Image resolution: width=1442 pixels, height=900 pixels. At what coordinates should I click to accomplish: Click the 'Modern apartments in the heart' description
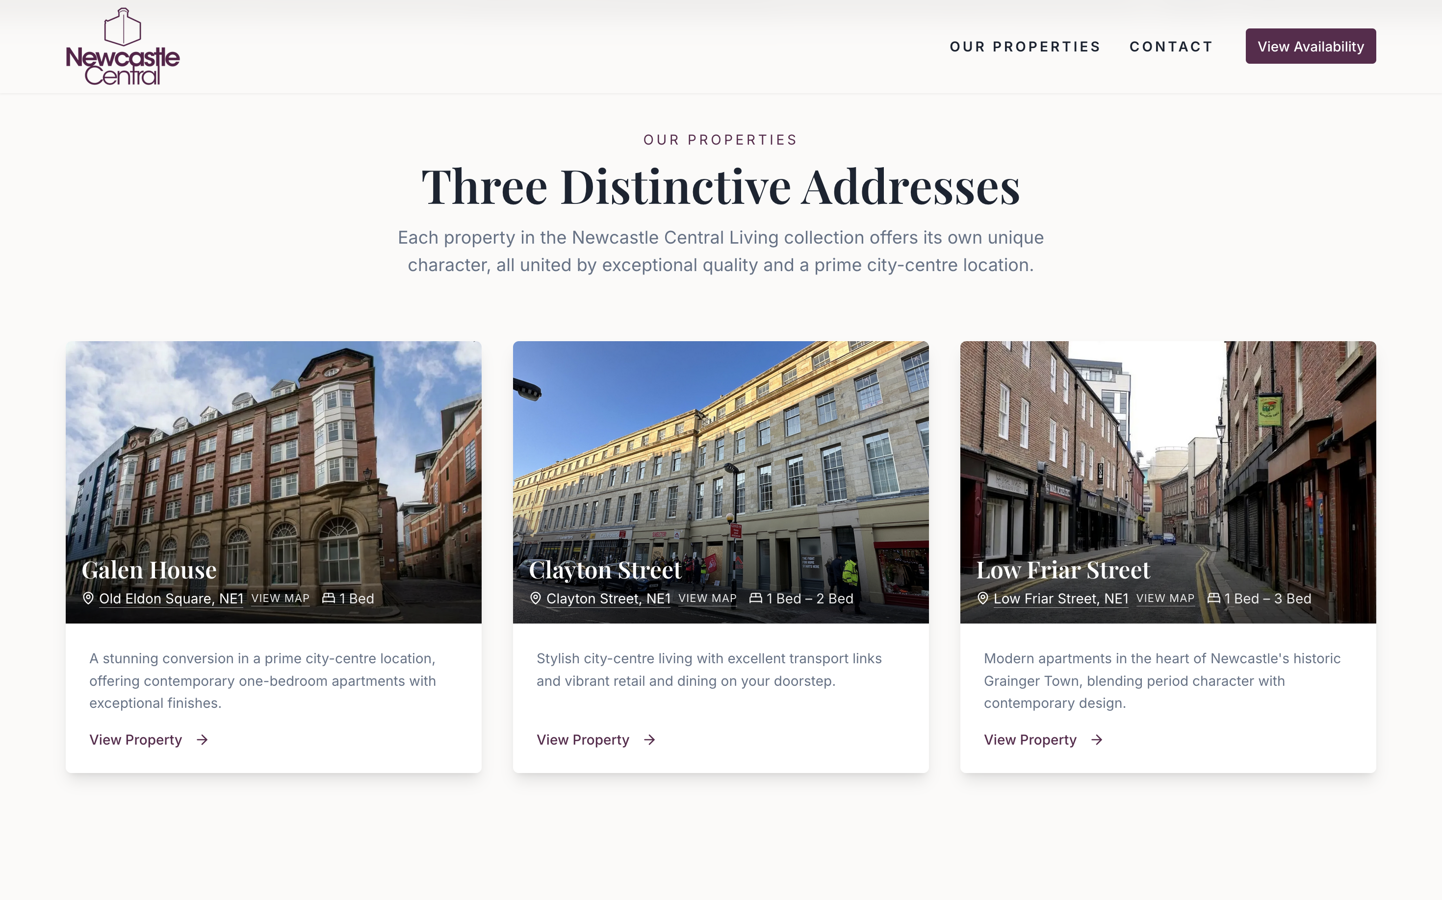1162,681
